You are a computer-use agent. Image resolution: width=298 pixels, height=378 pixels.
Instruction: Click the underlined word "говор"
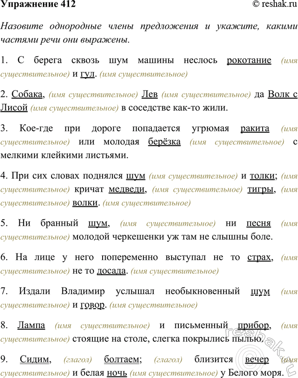(x=92, y=305)
